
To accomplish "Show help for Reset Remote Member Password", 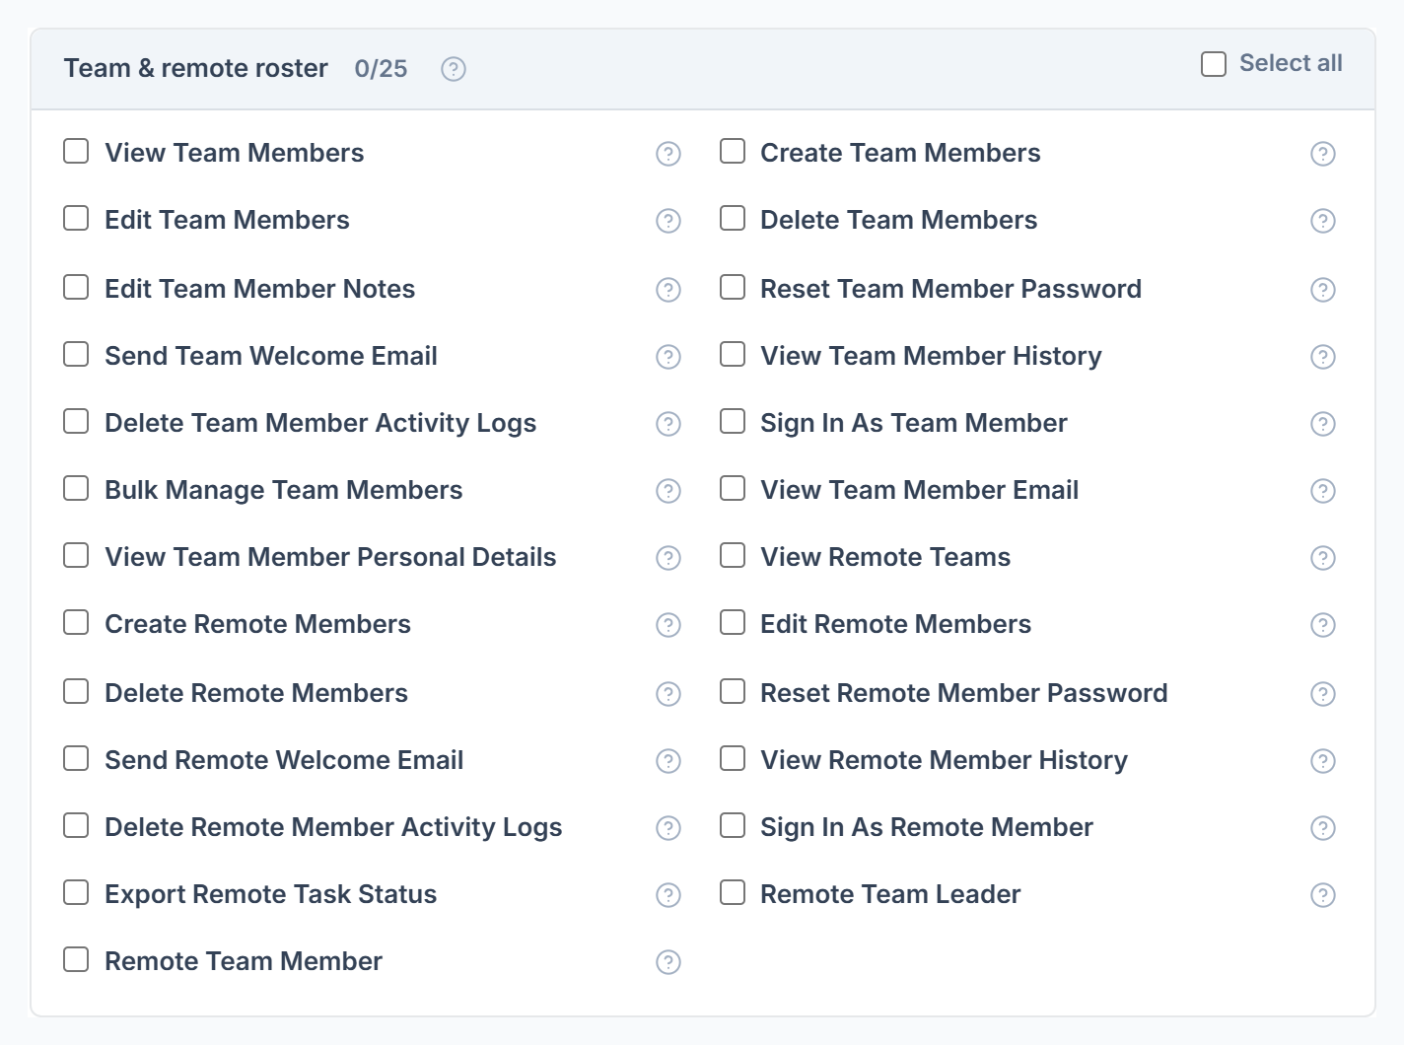I will pyautogui.click(x=1323, y=694).
